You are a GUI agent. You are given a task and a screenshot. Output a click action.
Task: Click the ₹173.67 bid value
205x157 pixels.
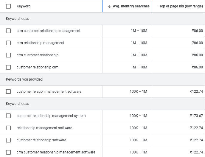(x=196, y=116)
